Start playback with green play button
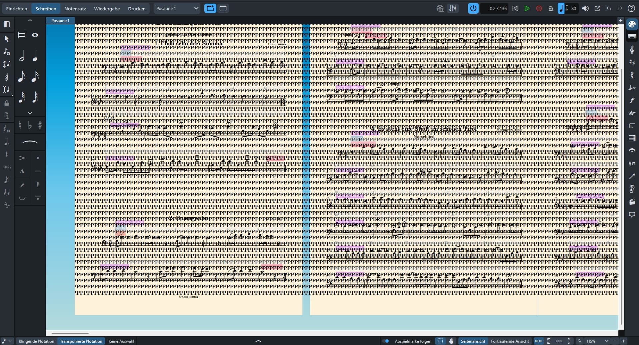This screenshot has height=345, width=639. [527, 9]
